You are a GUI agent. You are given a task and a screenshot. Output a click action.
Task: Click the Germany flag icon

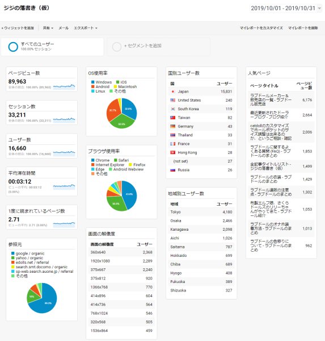tap(173, 126)
